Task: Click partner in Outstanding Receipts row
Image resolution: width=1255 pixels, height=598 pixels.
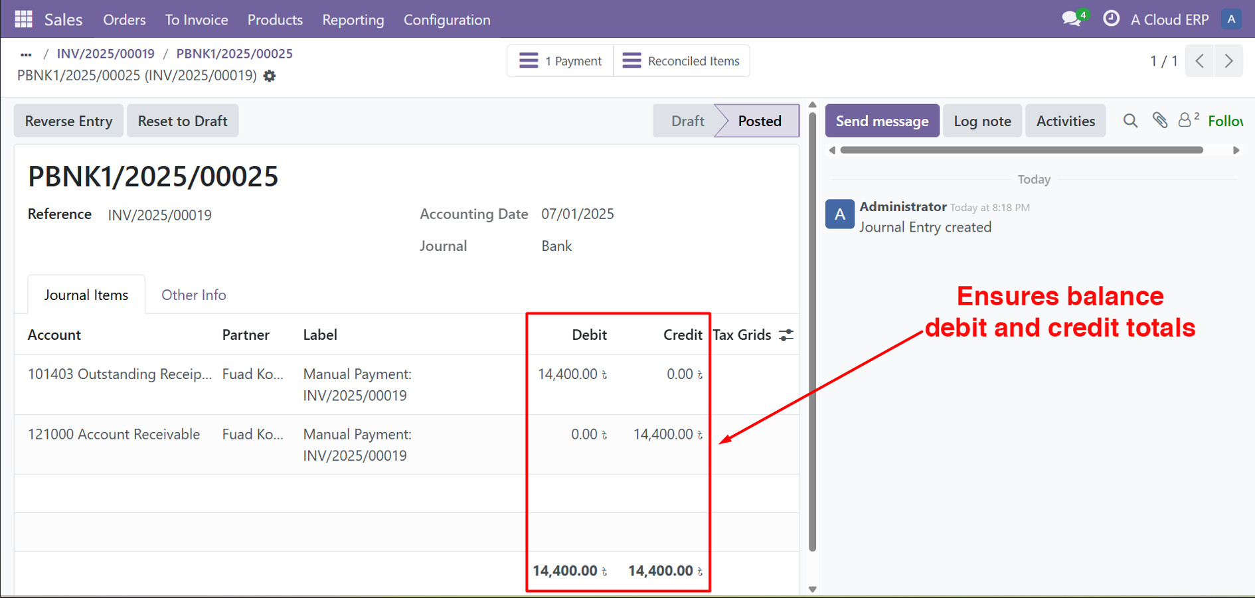Action: (253, 374)
